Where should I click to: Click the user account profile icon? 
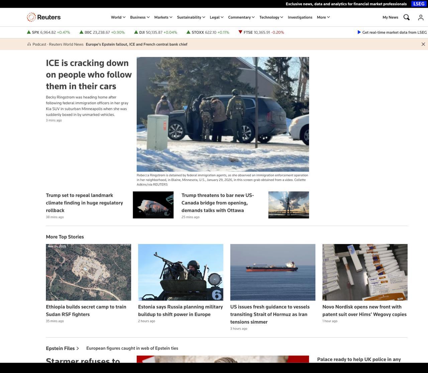421,17
